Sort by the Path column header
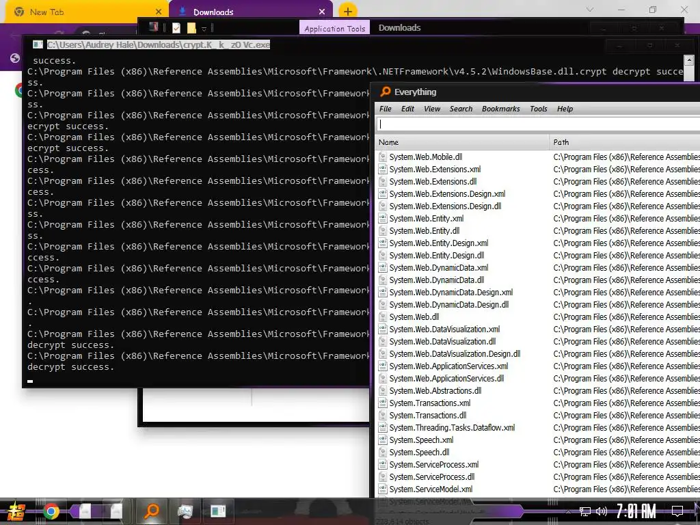The height and width of the screenshot is (525, 700). 624,142
